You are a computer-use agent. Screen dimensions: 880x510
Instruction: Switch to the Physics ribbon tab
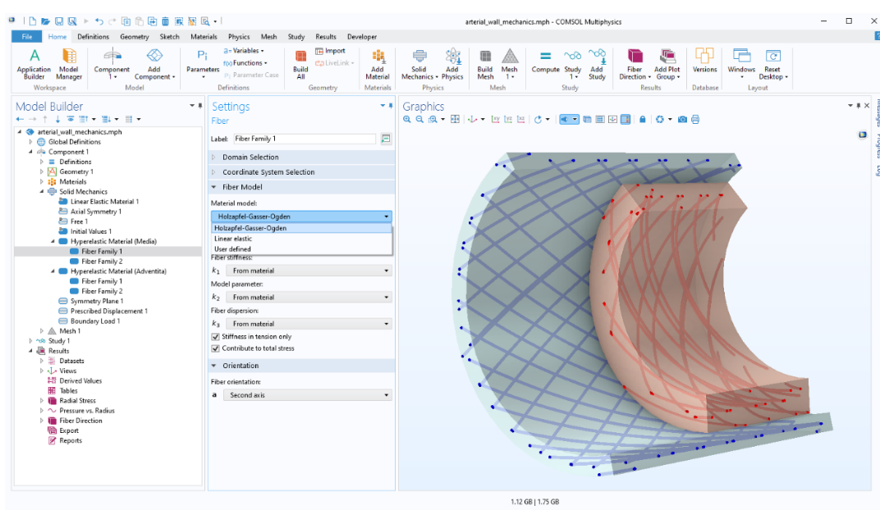[239, 36]
